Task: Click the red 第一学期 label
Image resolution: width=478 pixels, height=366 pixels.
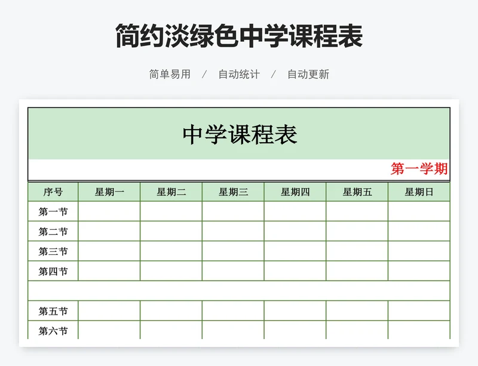Action: pyautogui.click(x=419, y=168)
